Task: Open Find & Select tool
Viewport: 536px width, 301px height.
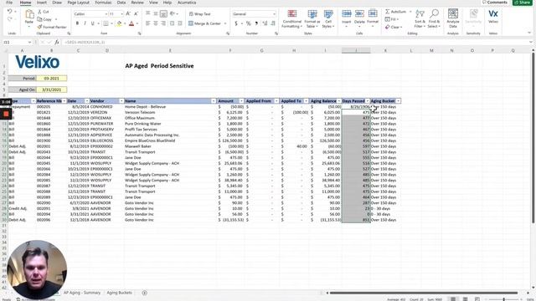Action: 434,18
